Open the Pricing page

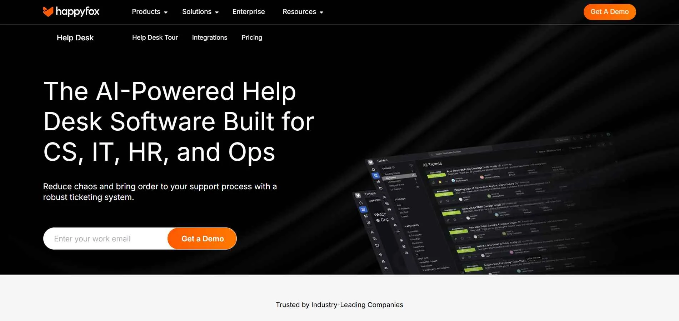click(252, 37)
